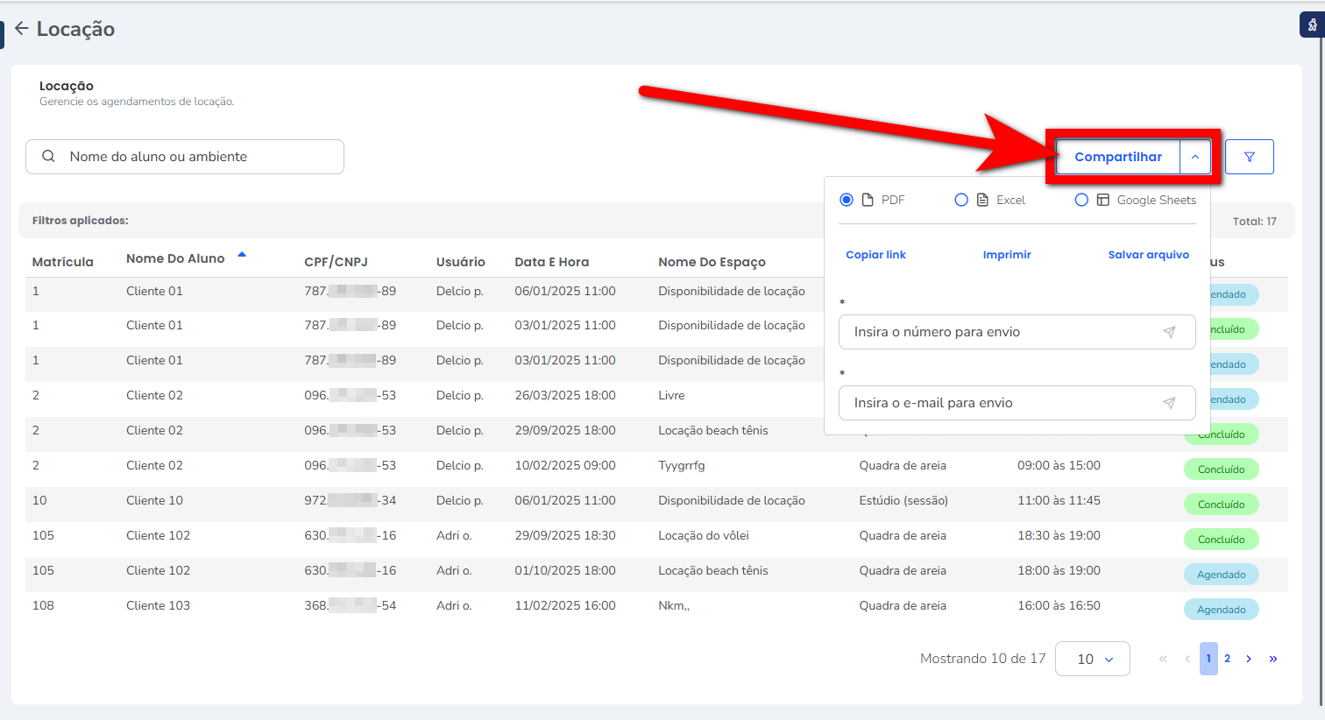Screen dimensions: 1325x720
Task: Click the back arrow beside Locação
Action: (22, 29)
